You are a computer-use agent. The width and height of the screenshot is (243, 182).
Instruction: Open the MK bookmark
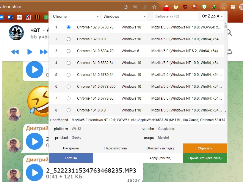(19, 17)
